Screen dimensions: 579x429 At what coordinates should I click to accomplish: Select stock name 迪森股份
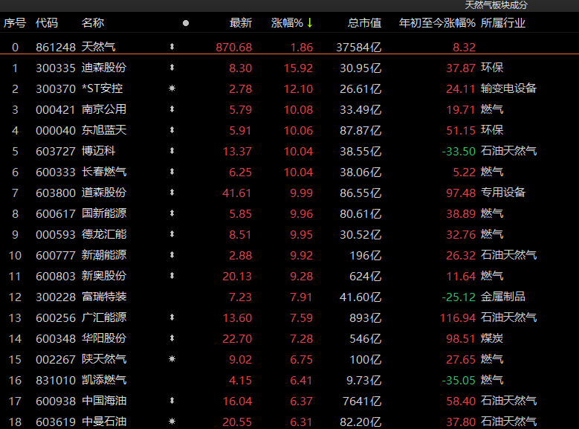point(104,68)
